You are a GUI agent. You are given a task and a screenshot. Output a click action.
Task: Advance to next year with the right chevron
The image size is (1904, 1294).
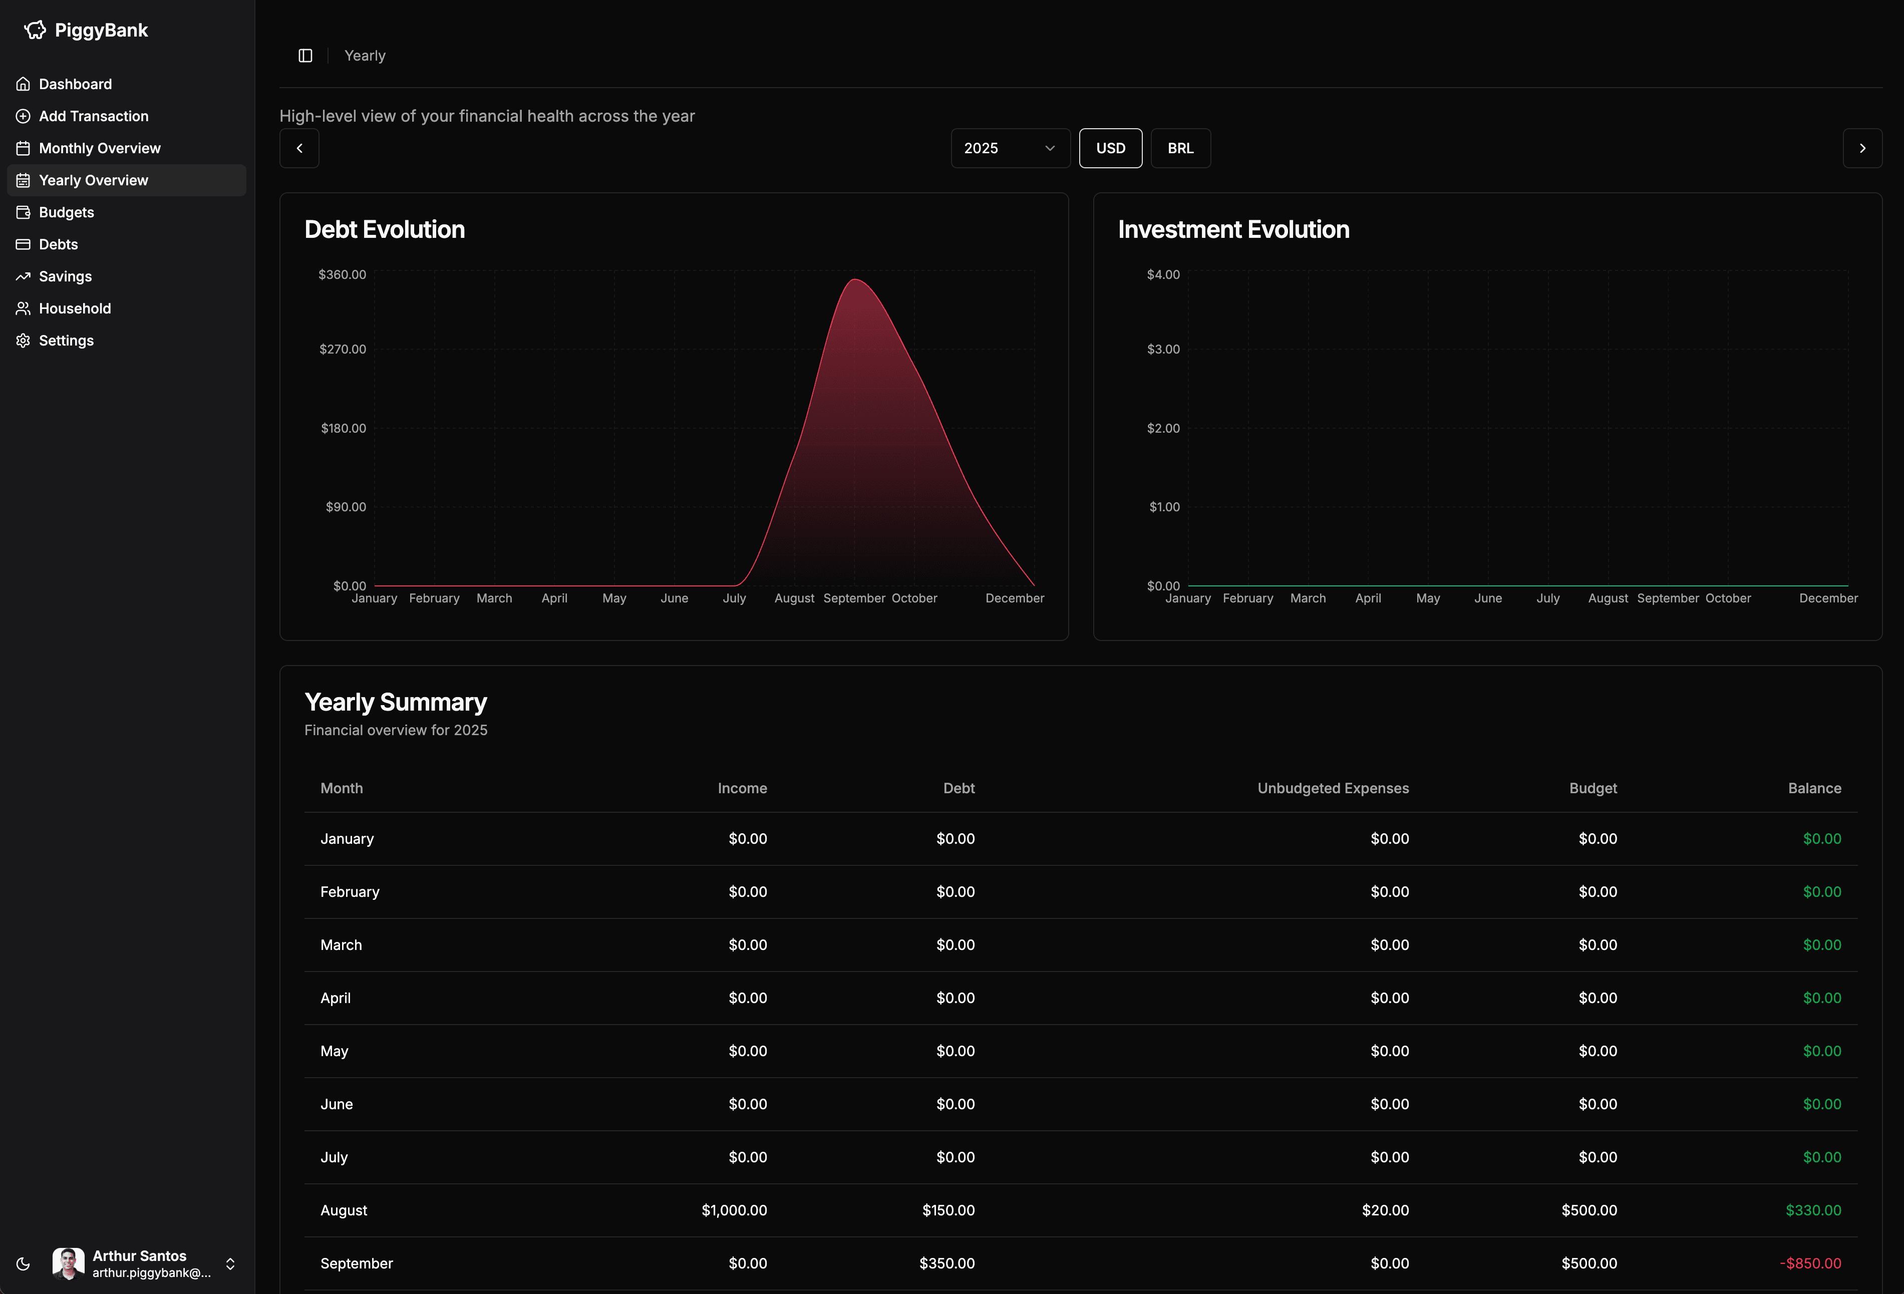click(1863, 148)
